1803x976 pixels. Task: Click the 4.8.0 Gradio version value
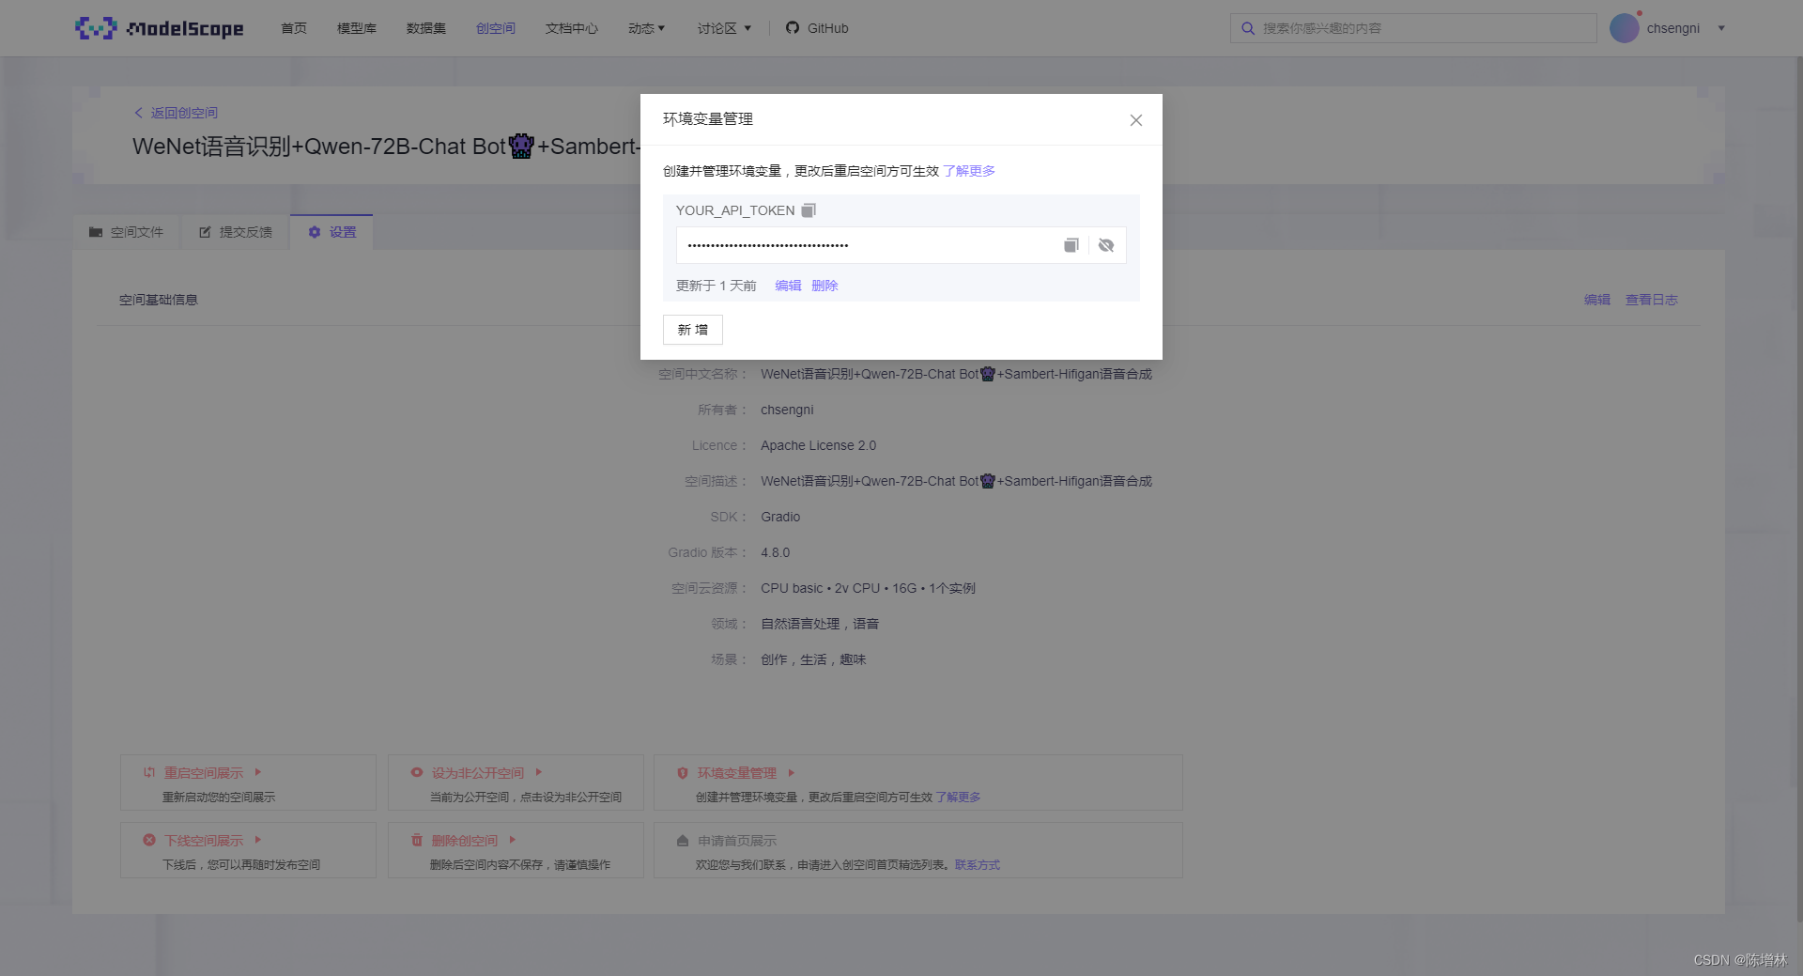click(x=775, y=552)
